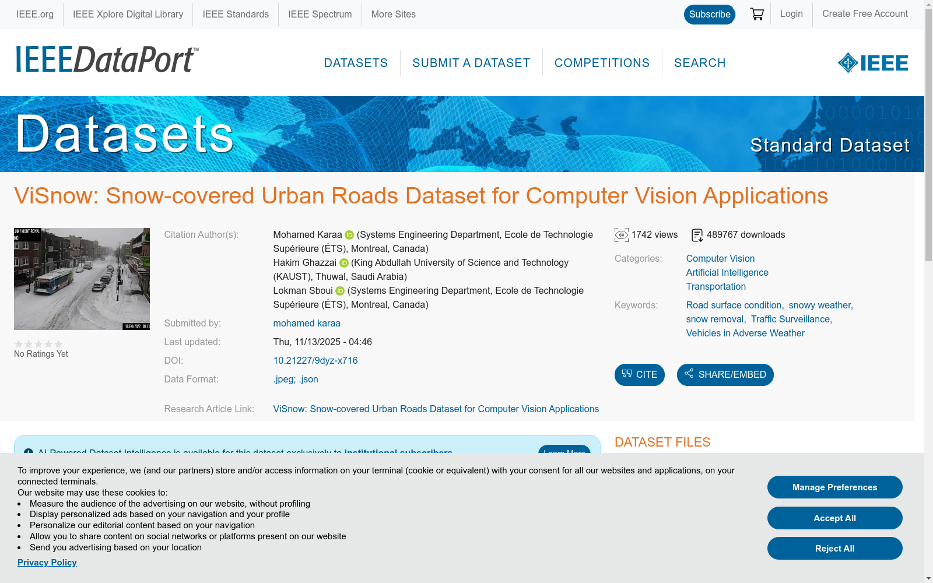Click the scrollbar up arrow
This screenshot has height=583, width=933.
(x=928, y=4)
